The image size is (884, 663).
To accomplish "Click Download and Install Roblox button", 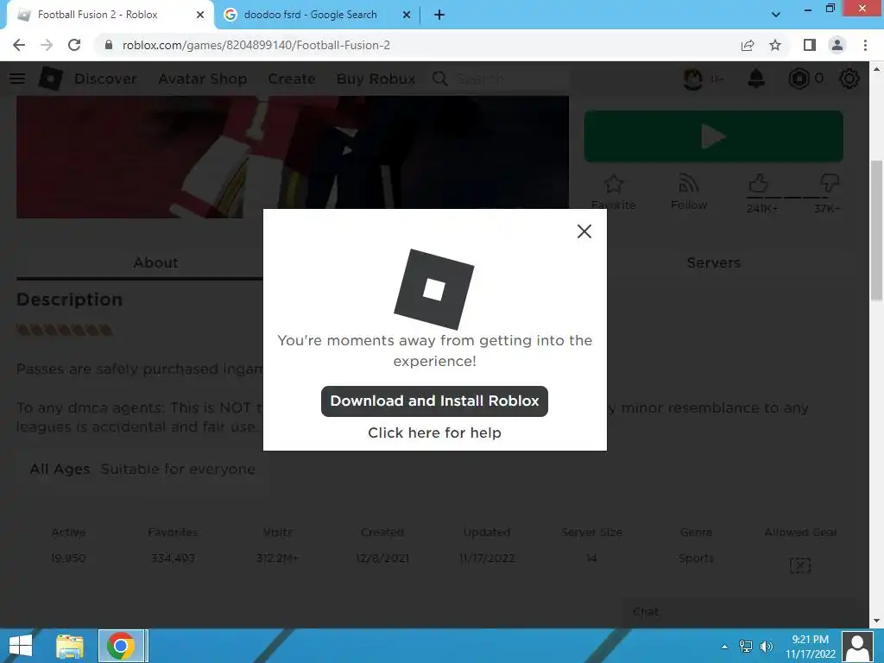I will 434,401.
